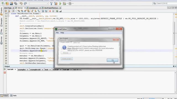Collapse the def __init__ code fold
Image resolution: width=177 pixels, height=99 pixels.
click(8, 16)
